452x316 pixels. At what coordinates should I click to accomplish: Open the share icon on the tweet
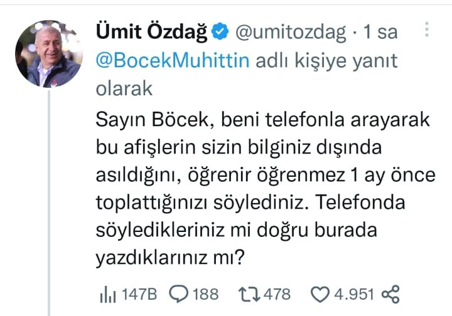[391, 293]
